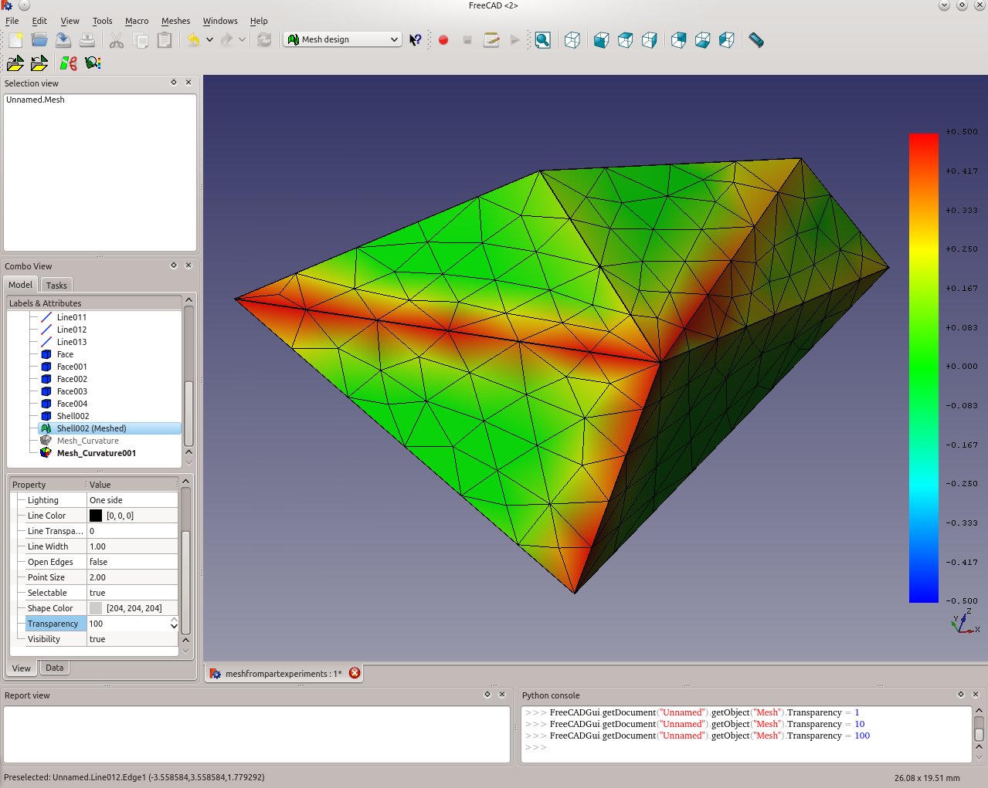Click the Lighting One side value
Image resolution: width=988 pixels, height=788 pixels.
click(132, 500)
